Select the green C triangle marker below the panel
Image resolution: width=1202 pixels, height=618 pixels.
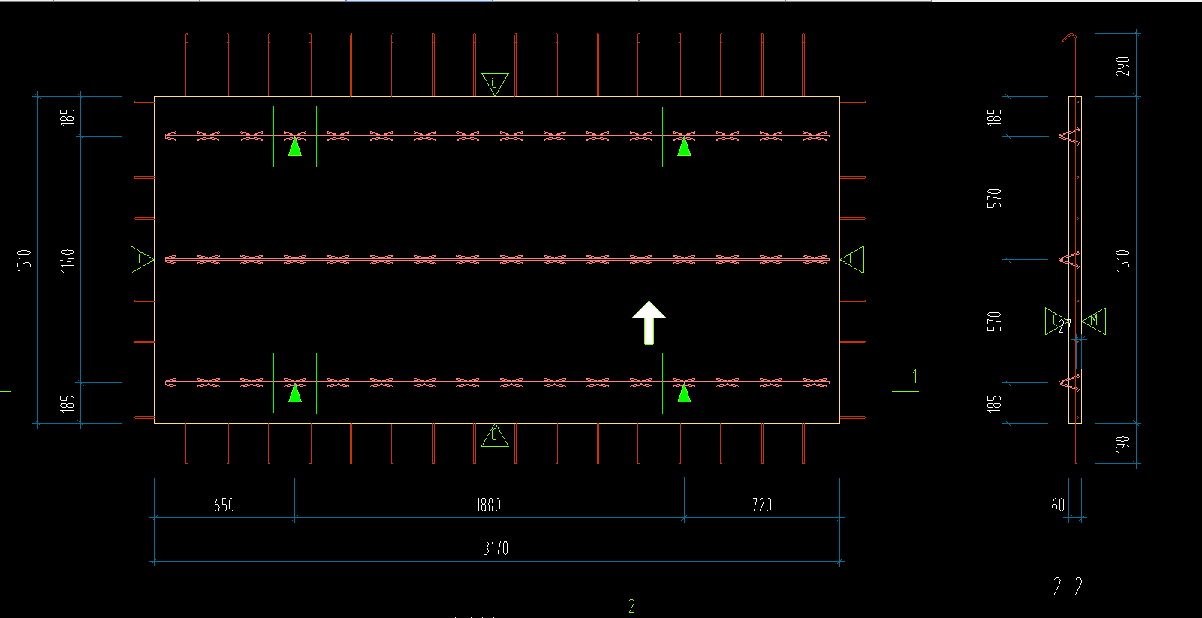point(495,435)
